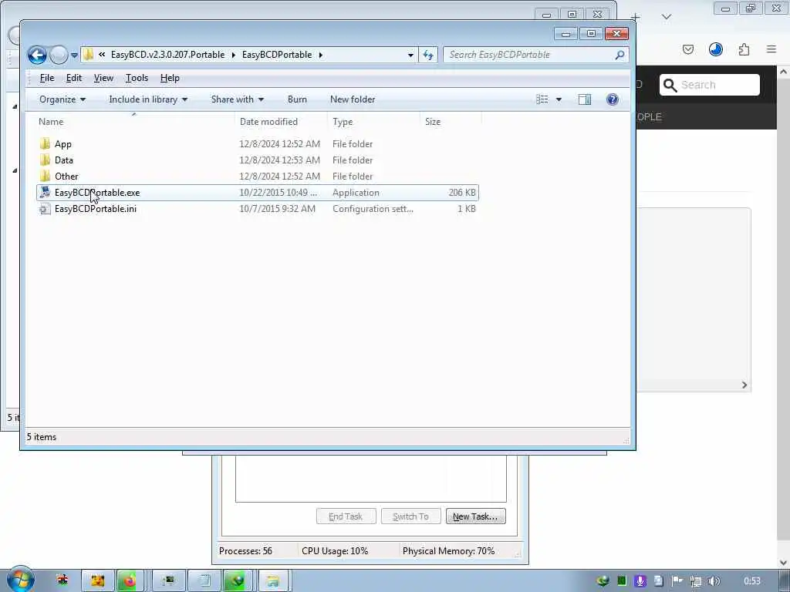Expand arrow after EasyBCD.v2.3.0.207.Portable breadcrumb

point(233,55)
